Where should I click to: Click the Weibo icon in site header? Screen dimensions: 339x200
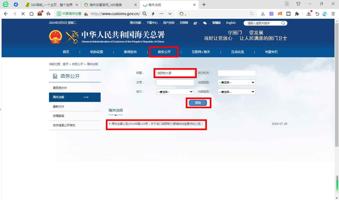(x=195, y=23)
